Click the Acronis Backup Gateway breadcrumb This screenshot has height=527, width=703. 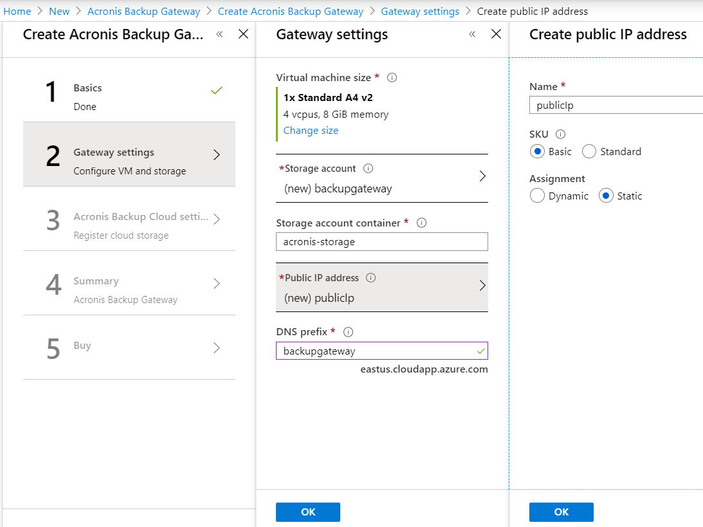144,11
